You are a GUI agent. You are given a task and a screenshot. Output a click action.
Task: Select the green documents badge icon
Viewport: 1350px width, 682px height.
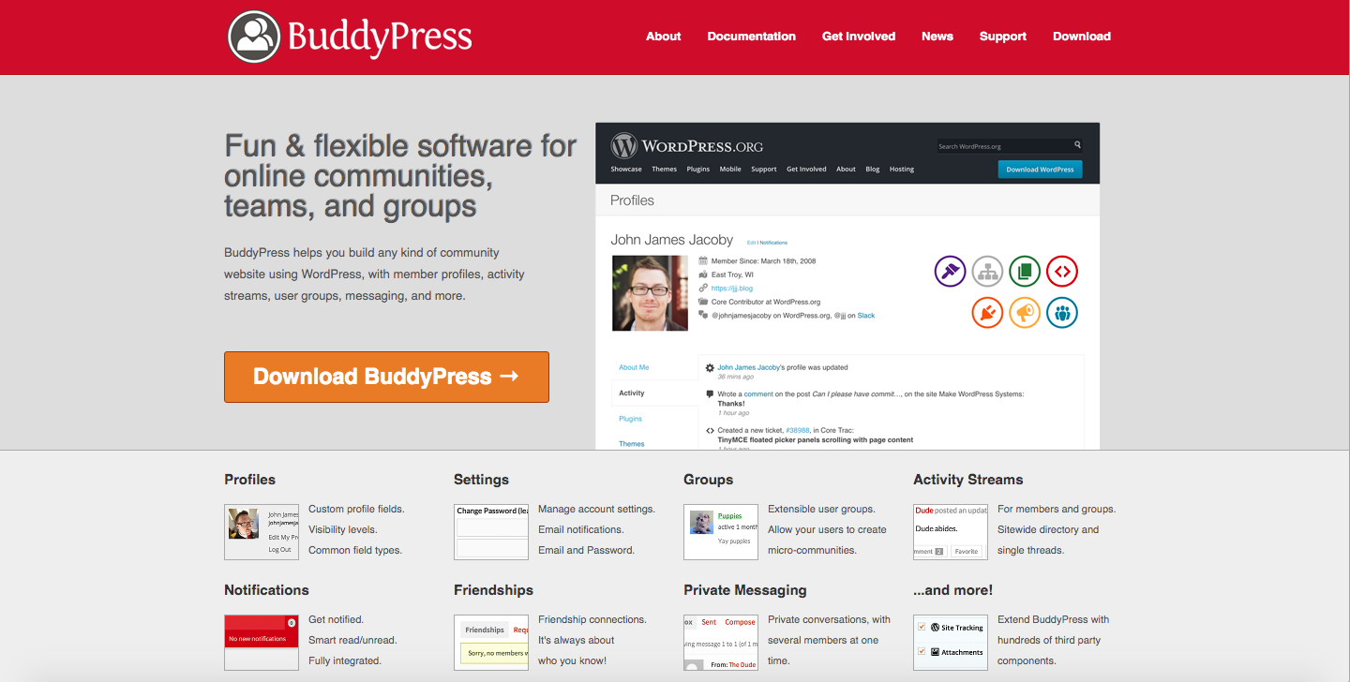tap(1025, 272)
